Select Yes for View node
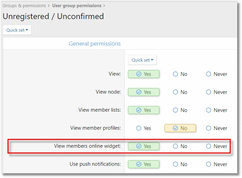Screen dimensions: 242x178 pos(144,92)
